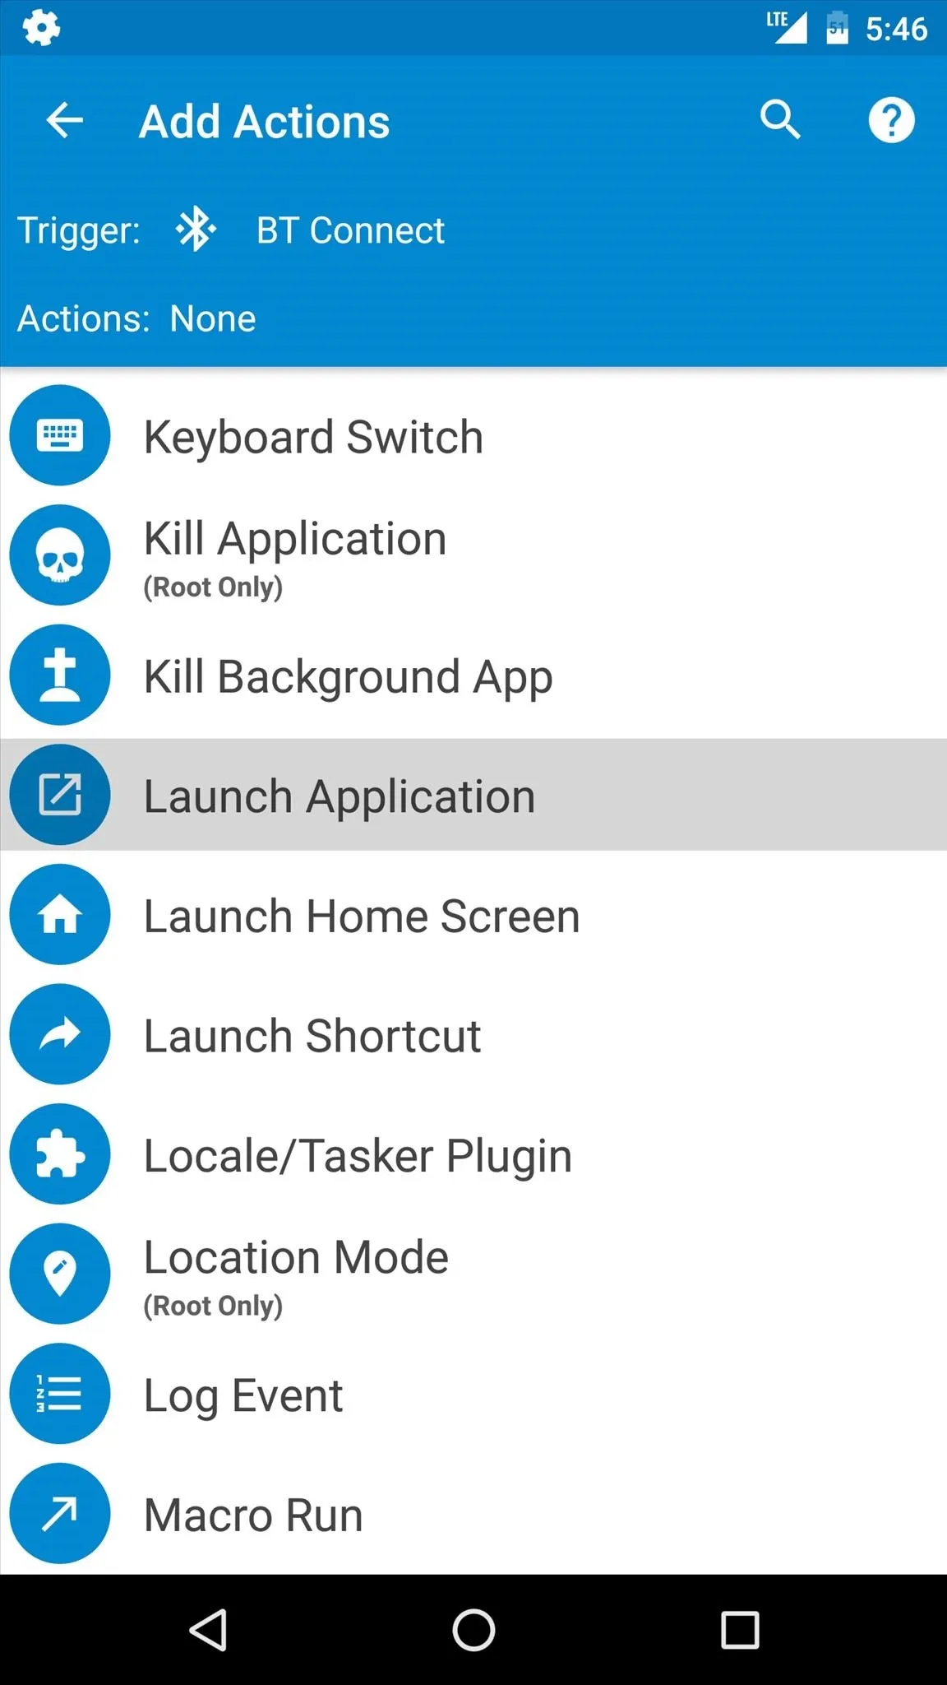The height and width of the screenshot is (1685, 947).
Task: Open help with the question mark icon
Action: [x=891, y=121]
